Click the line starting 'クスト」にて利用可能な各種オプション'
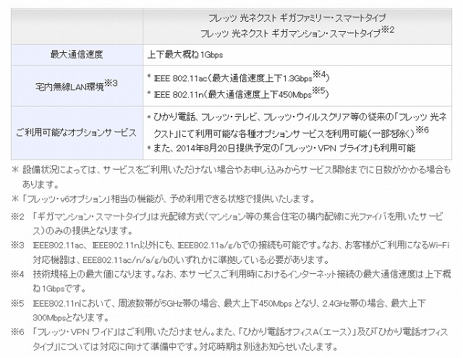The width and height of the screenshot is (463, 358). click(x=291, y=133)
